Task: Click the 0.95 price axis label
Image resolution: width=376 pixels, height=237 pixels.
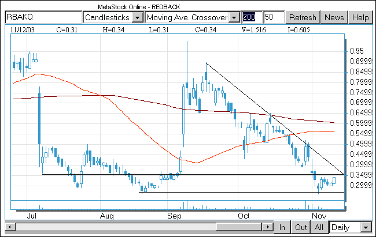Action: (357, 51)
